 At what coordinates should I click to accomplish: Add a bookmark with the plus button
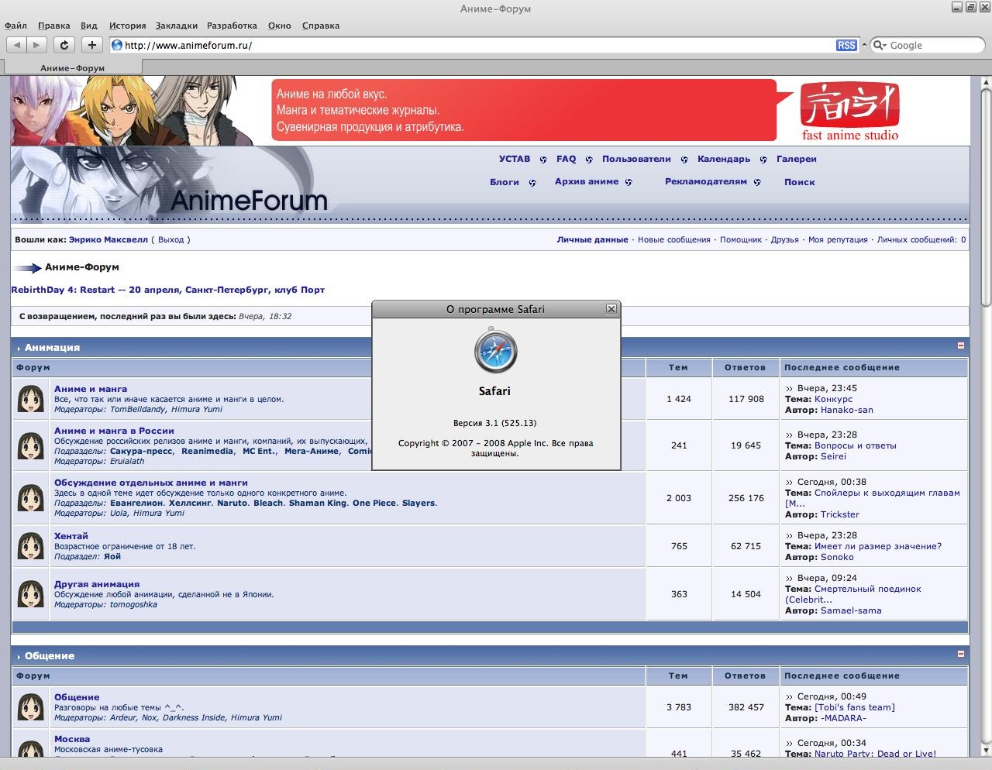point(91,45)
